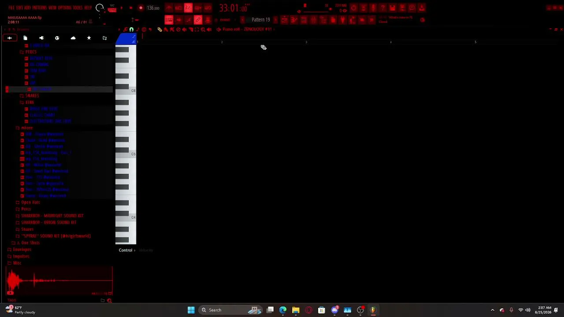Screen dimensions: 564x317
Task: Select the browser Sounds waveform tab
Action: coord(10,38)
